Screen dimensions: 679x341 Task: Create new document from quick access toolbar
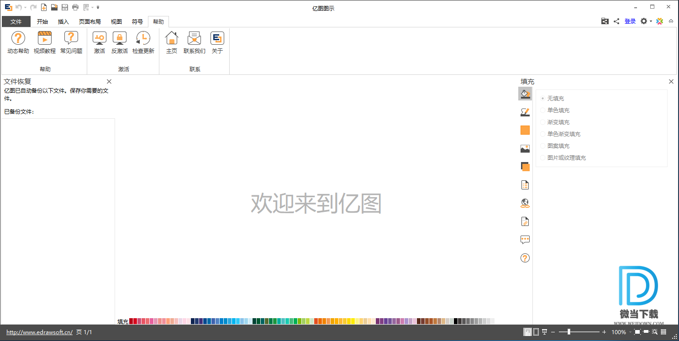point(44,7)
